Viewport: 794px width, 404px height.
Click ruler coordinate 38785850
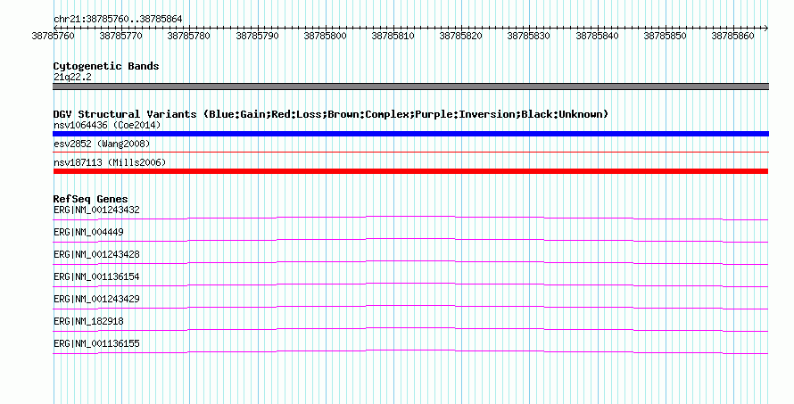point(665,36)
